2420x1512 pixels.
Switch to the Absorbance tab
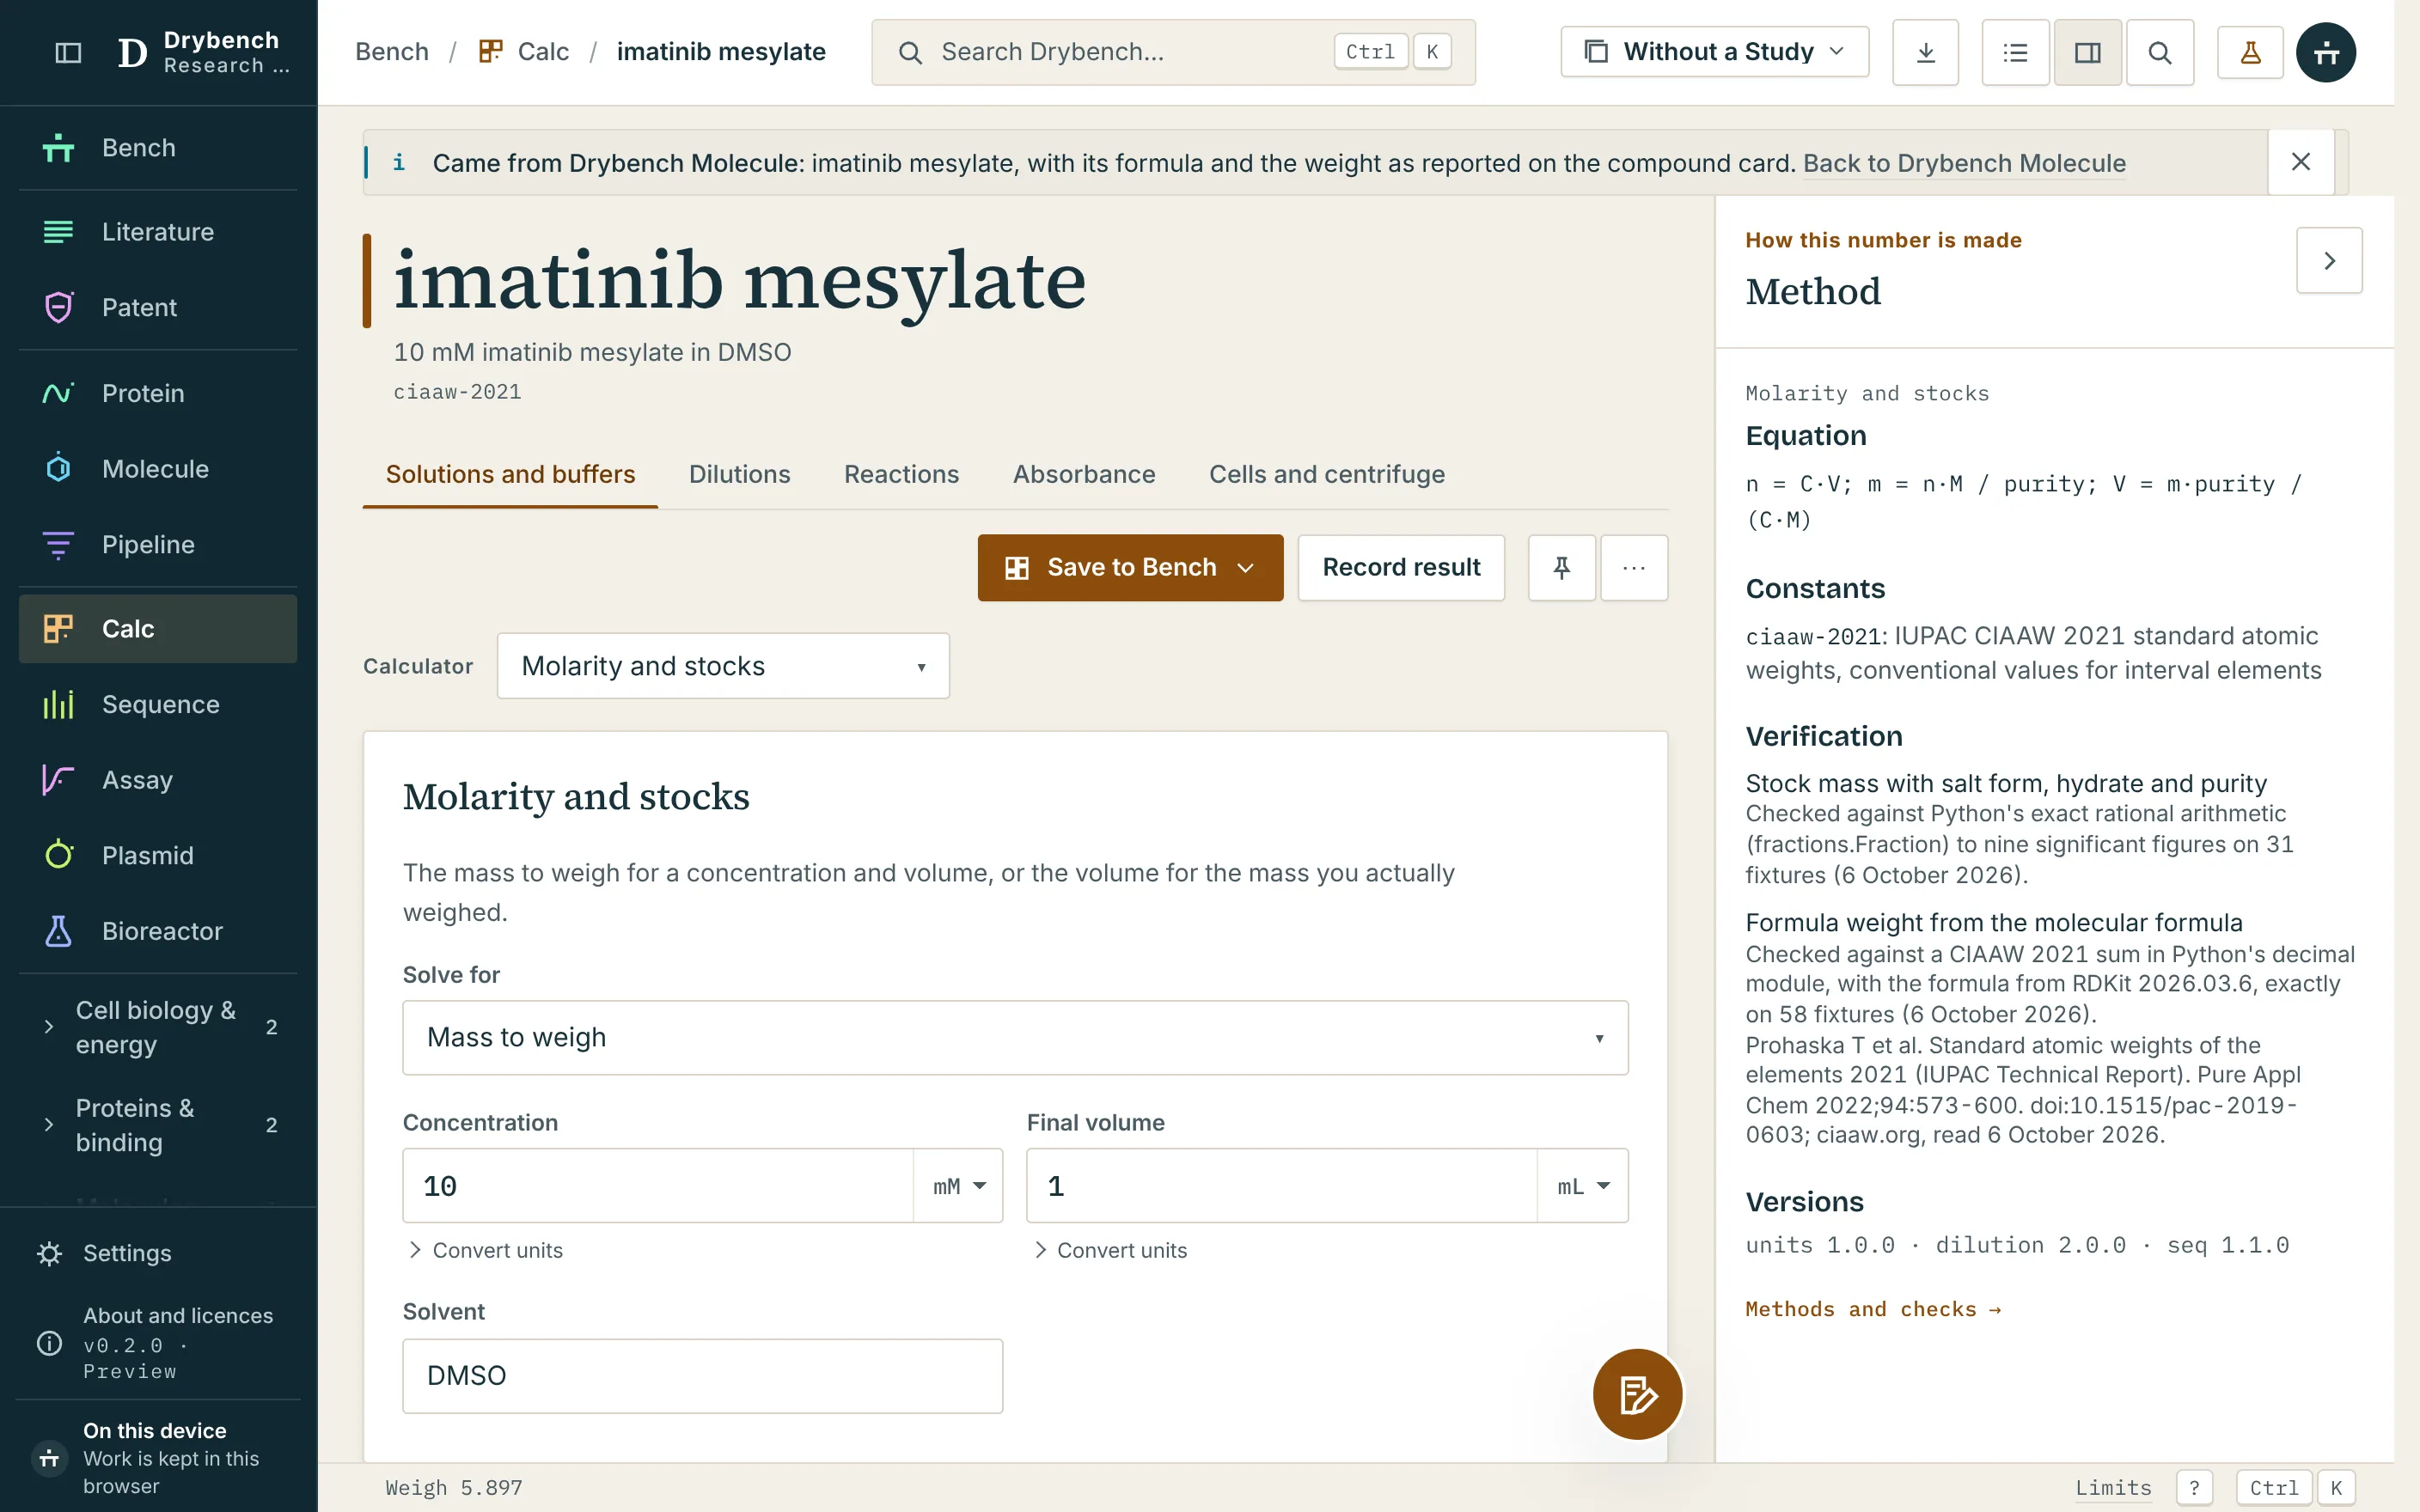click(x=1084, y=474)
